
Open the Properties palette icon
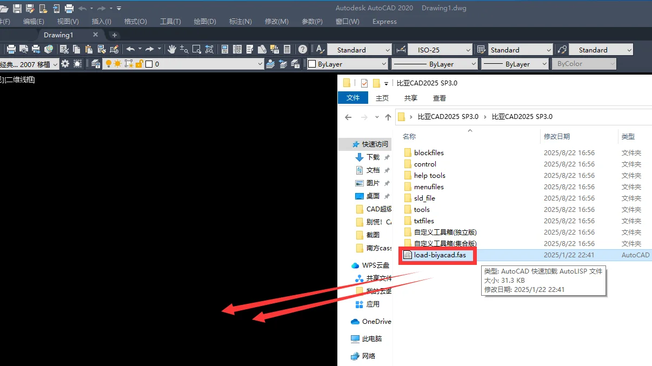coord(225,49)
